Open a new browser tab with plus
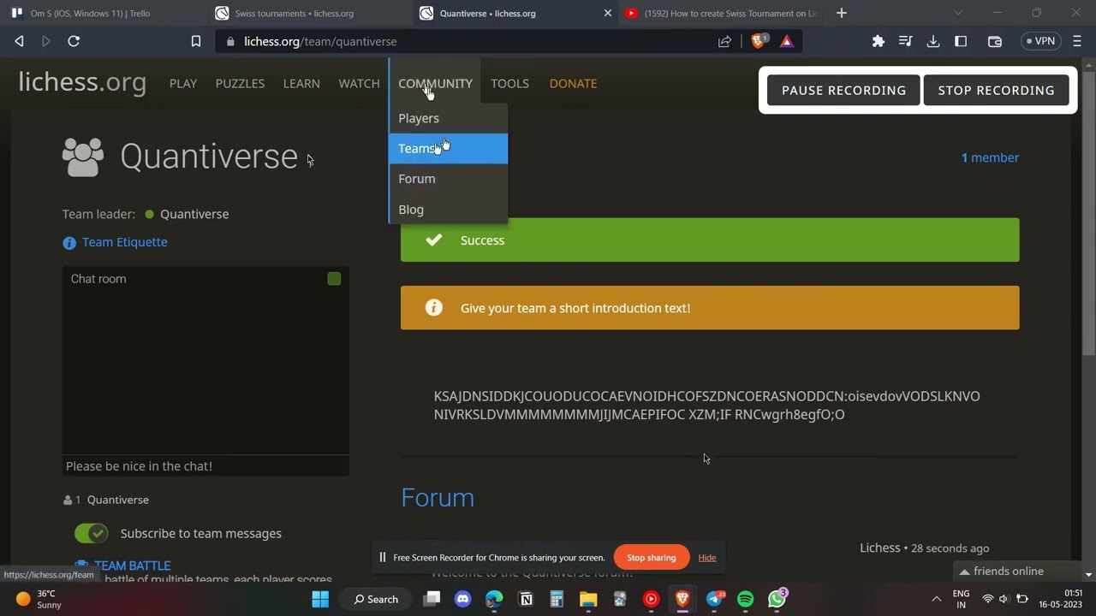This screenshot has width=1096, height=616. coord(841,13)
